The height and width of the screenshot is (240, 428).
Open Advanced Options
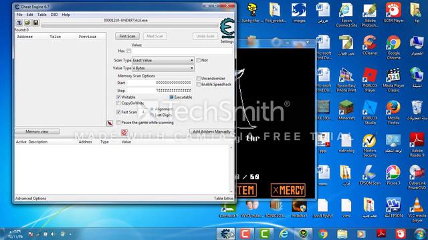(x=31, y=199)
